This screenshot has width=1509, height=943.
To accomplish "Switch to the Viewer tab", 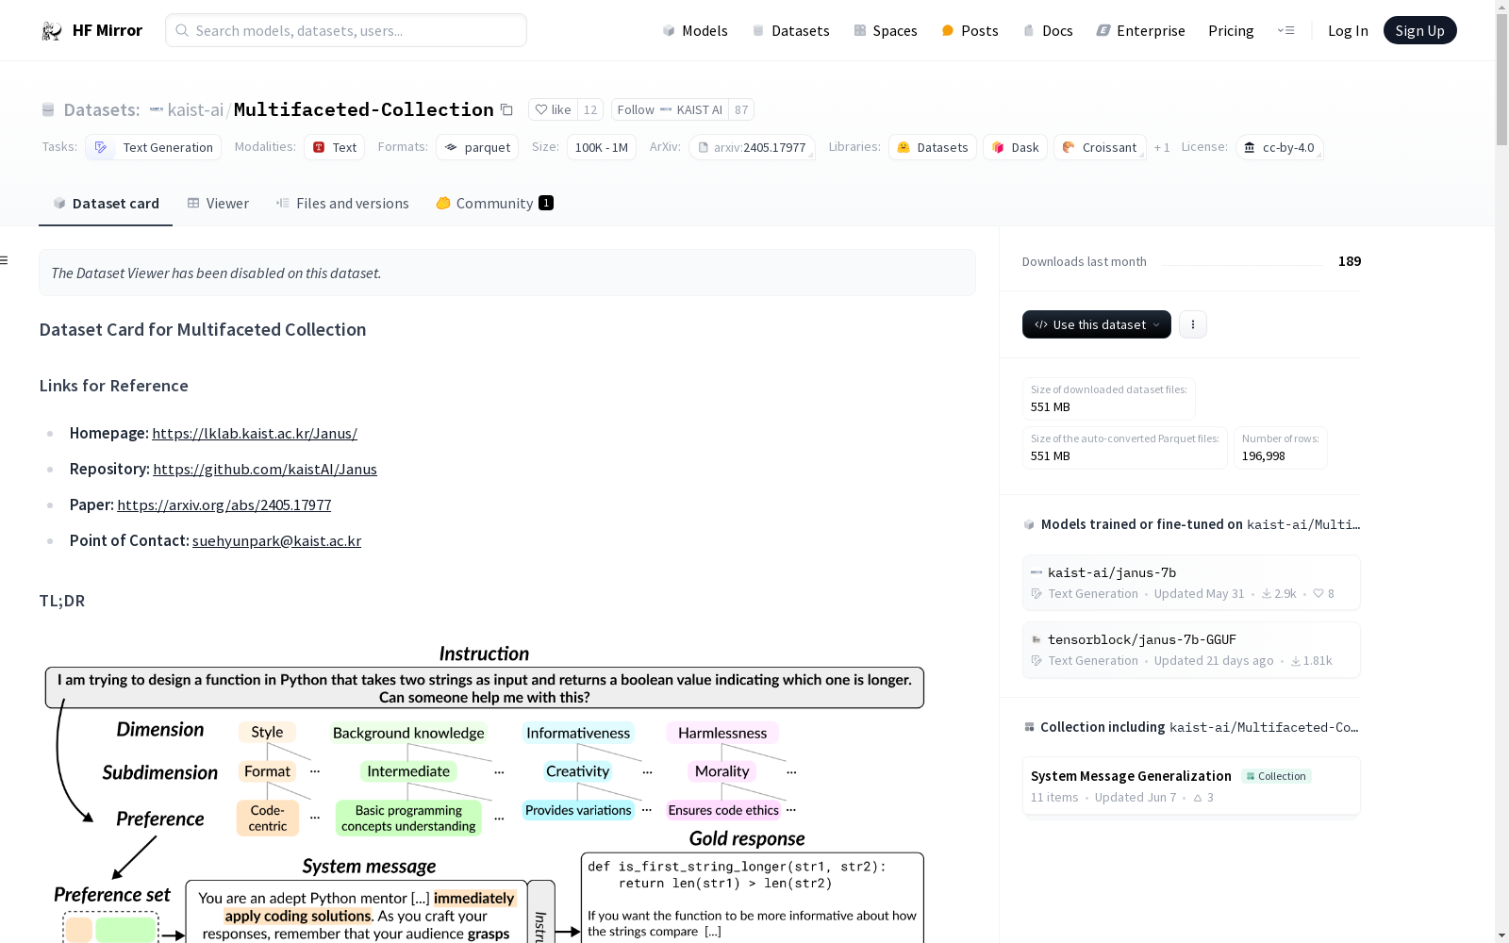I will point(218,204).
